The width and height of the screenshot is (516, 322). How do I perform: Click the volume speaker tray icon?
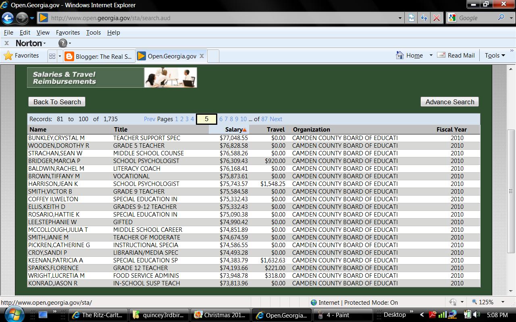pyautogui.click(x=476, y=315)
